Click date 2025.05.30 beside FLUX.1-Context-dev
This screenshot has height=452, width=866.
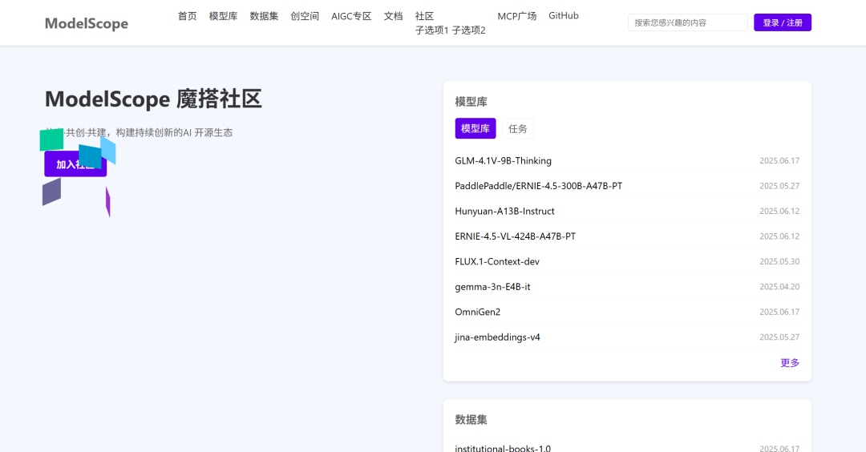click(779, 261)
